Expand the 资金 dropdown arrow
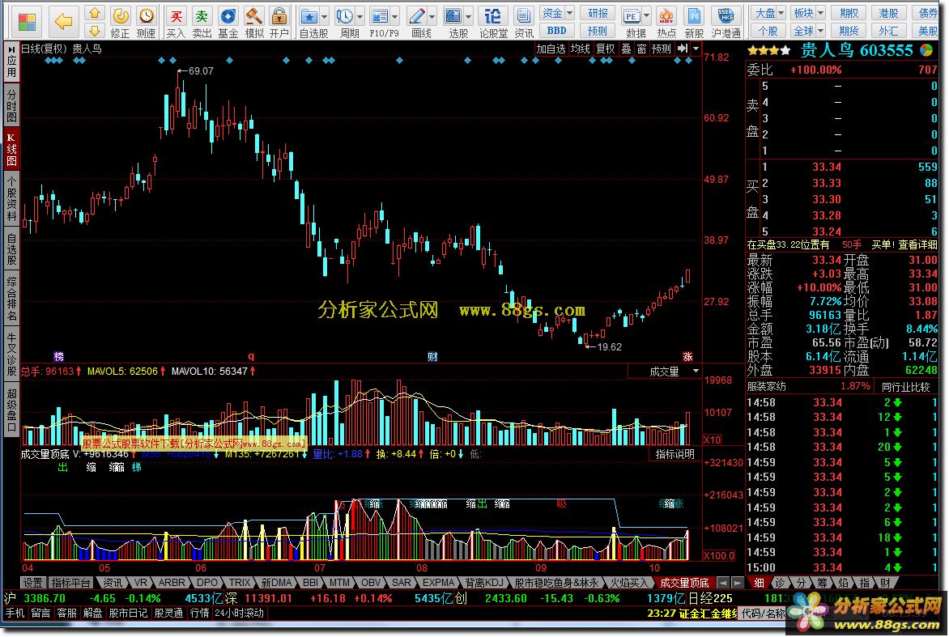949x637 pixels. tap(569, 13)
